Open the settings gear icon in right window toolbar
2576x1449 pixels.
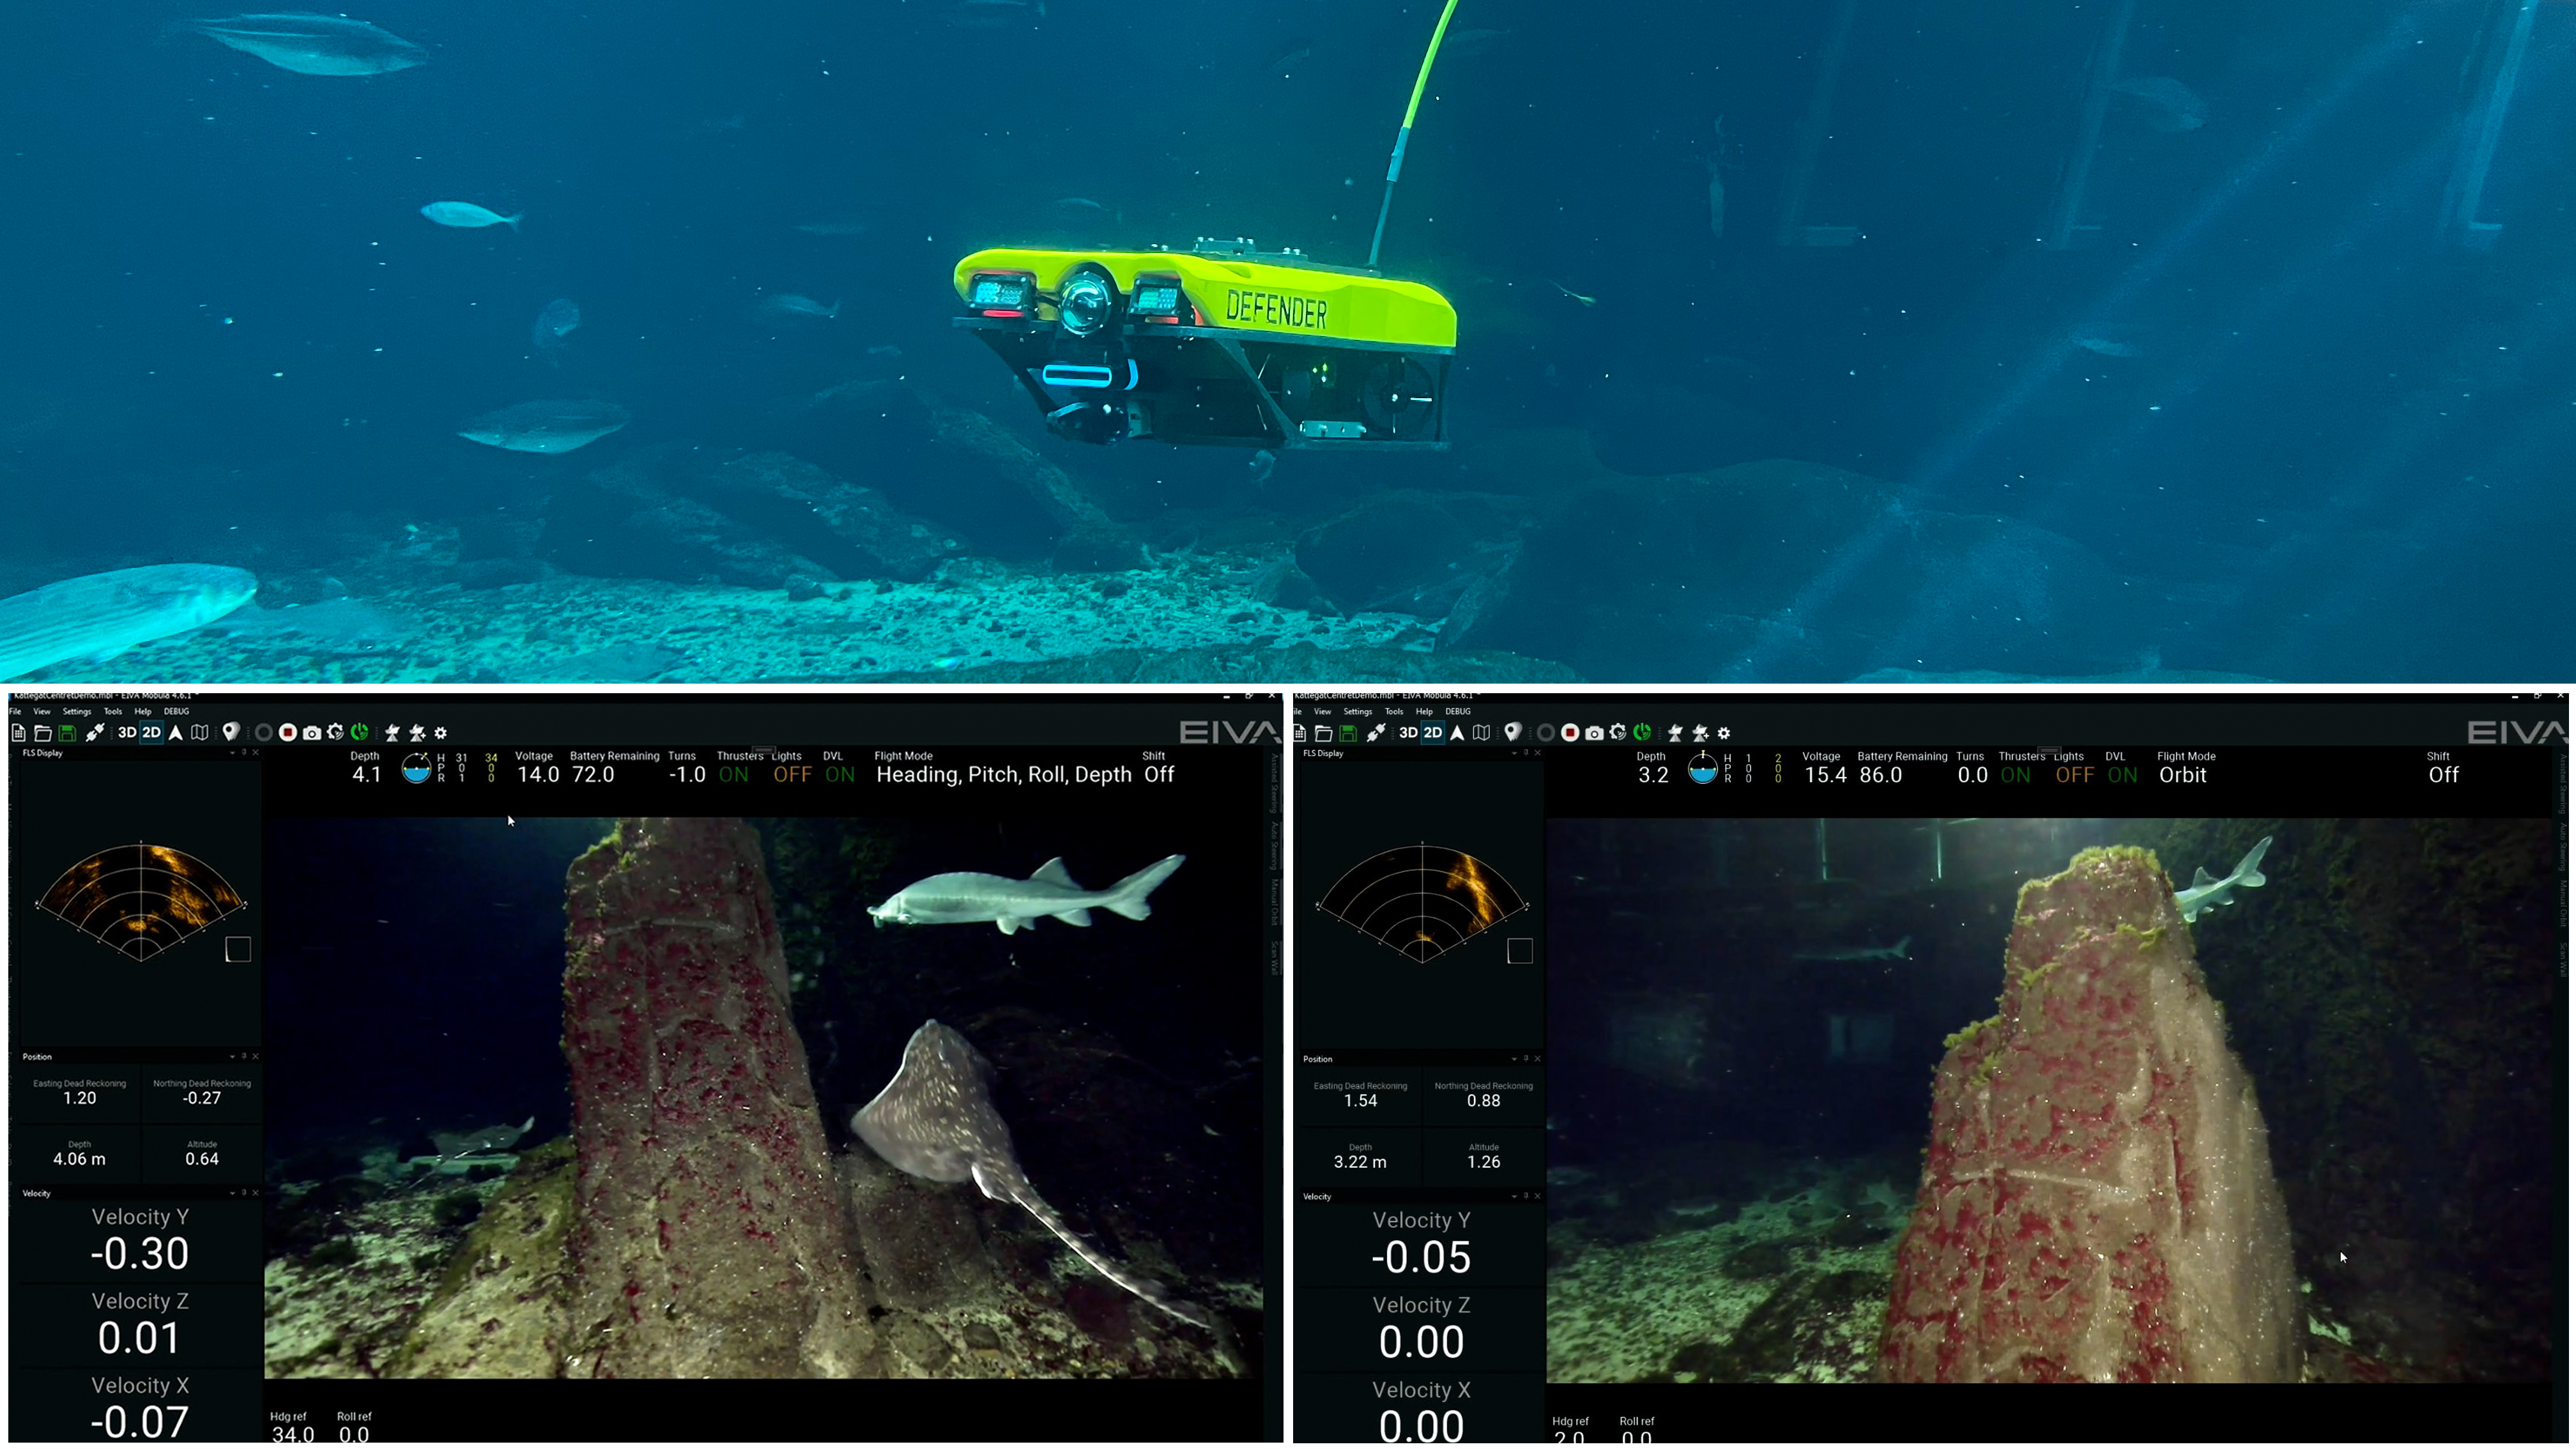pyautogui.click(x=1723, y=733)
